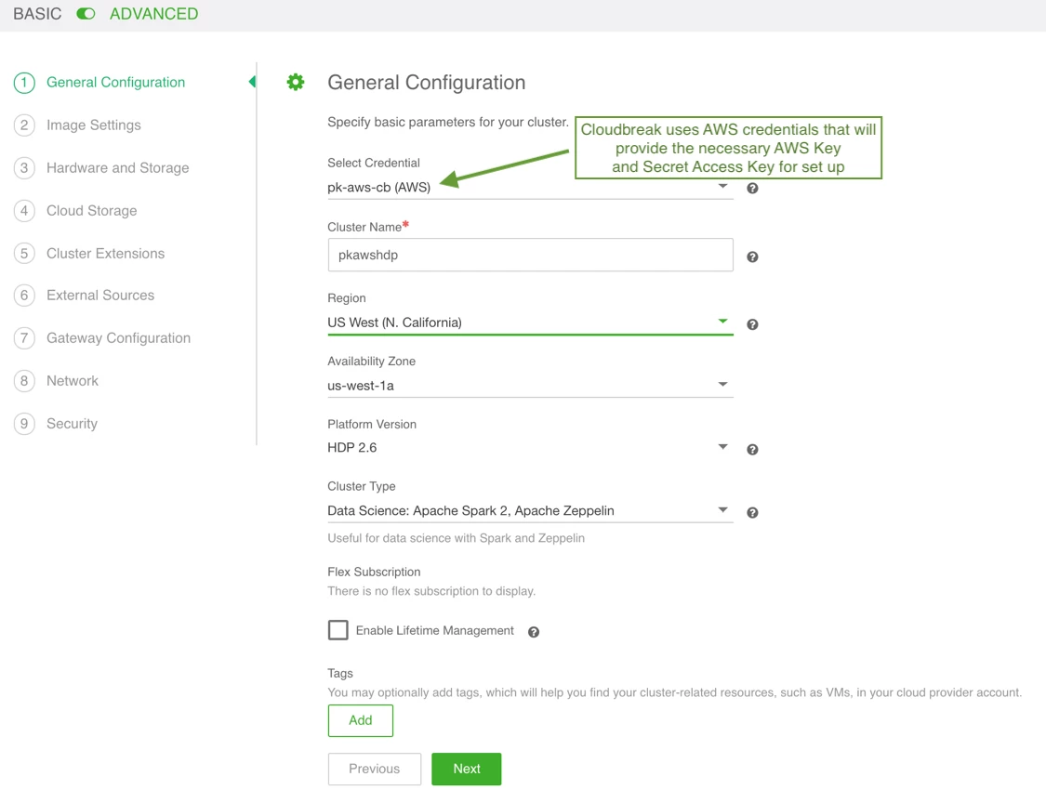Click the Previous button

coord(375,769)
